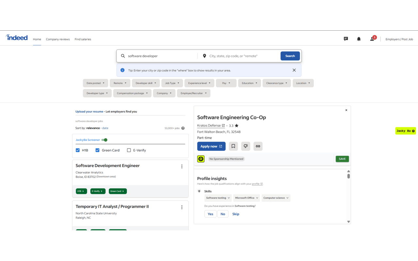Open the notifications bell icon
The image size is (418, 261).
pos(359,39)
